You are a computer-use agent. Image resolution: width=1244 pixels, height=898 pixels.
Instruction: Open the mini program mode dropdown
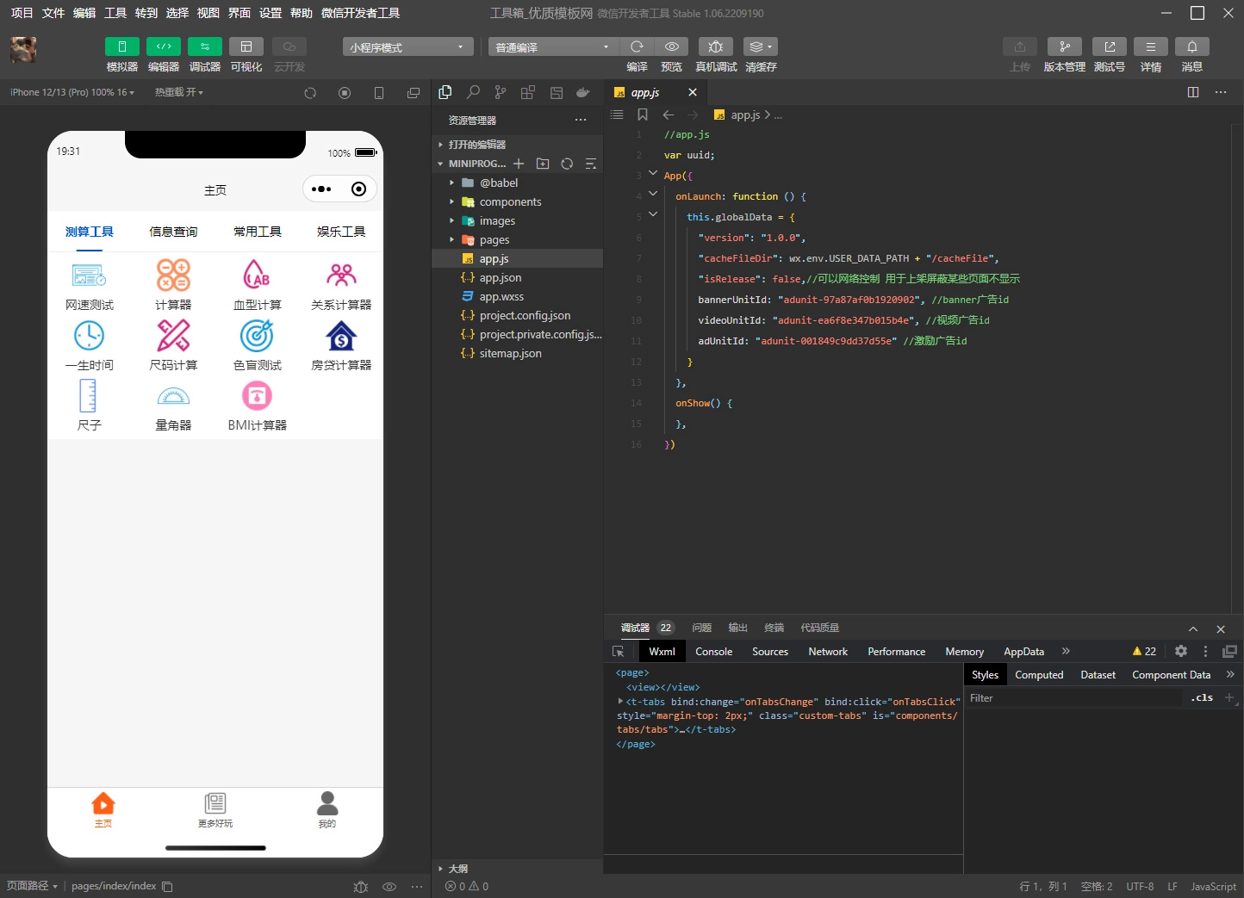(x=407, y=47)
